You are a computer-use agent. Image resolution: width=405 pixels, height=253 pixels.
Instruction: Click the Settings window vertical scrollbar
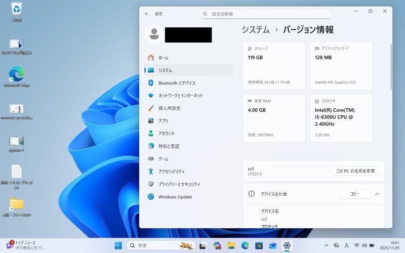tap(391, 67)
